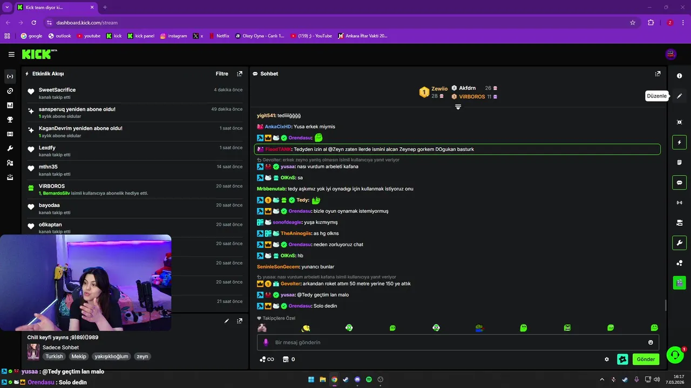Open the wrench settings icon in left sidebar
The height and width of the screenshot is (388, 691).
(x=10, y=148)
